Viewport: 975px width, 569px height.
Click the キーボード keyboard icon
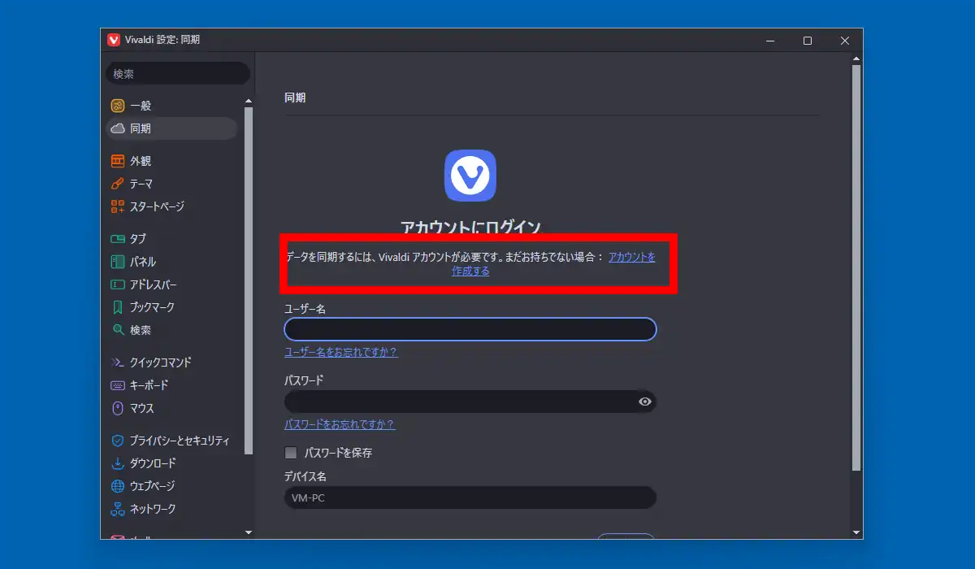click(x=118, y=385)
